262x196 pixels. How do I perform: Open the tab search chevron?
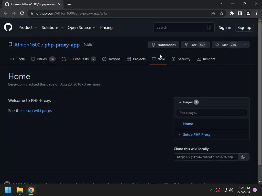[x=221, y=4]
